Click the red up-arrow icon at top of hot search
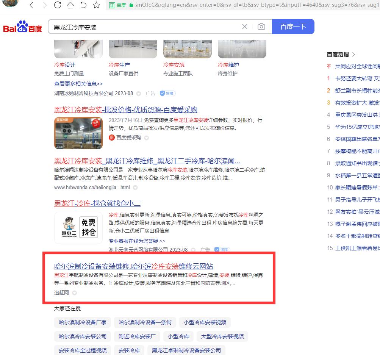Image resolution: width=380 pixels, height=355 pixels. 328,66
